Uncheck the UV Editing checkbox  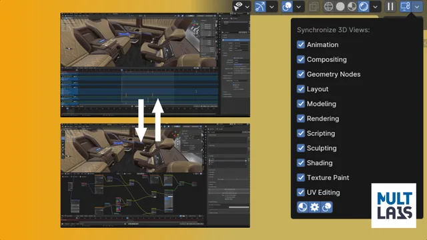point(301,193)
